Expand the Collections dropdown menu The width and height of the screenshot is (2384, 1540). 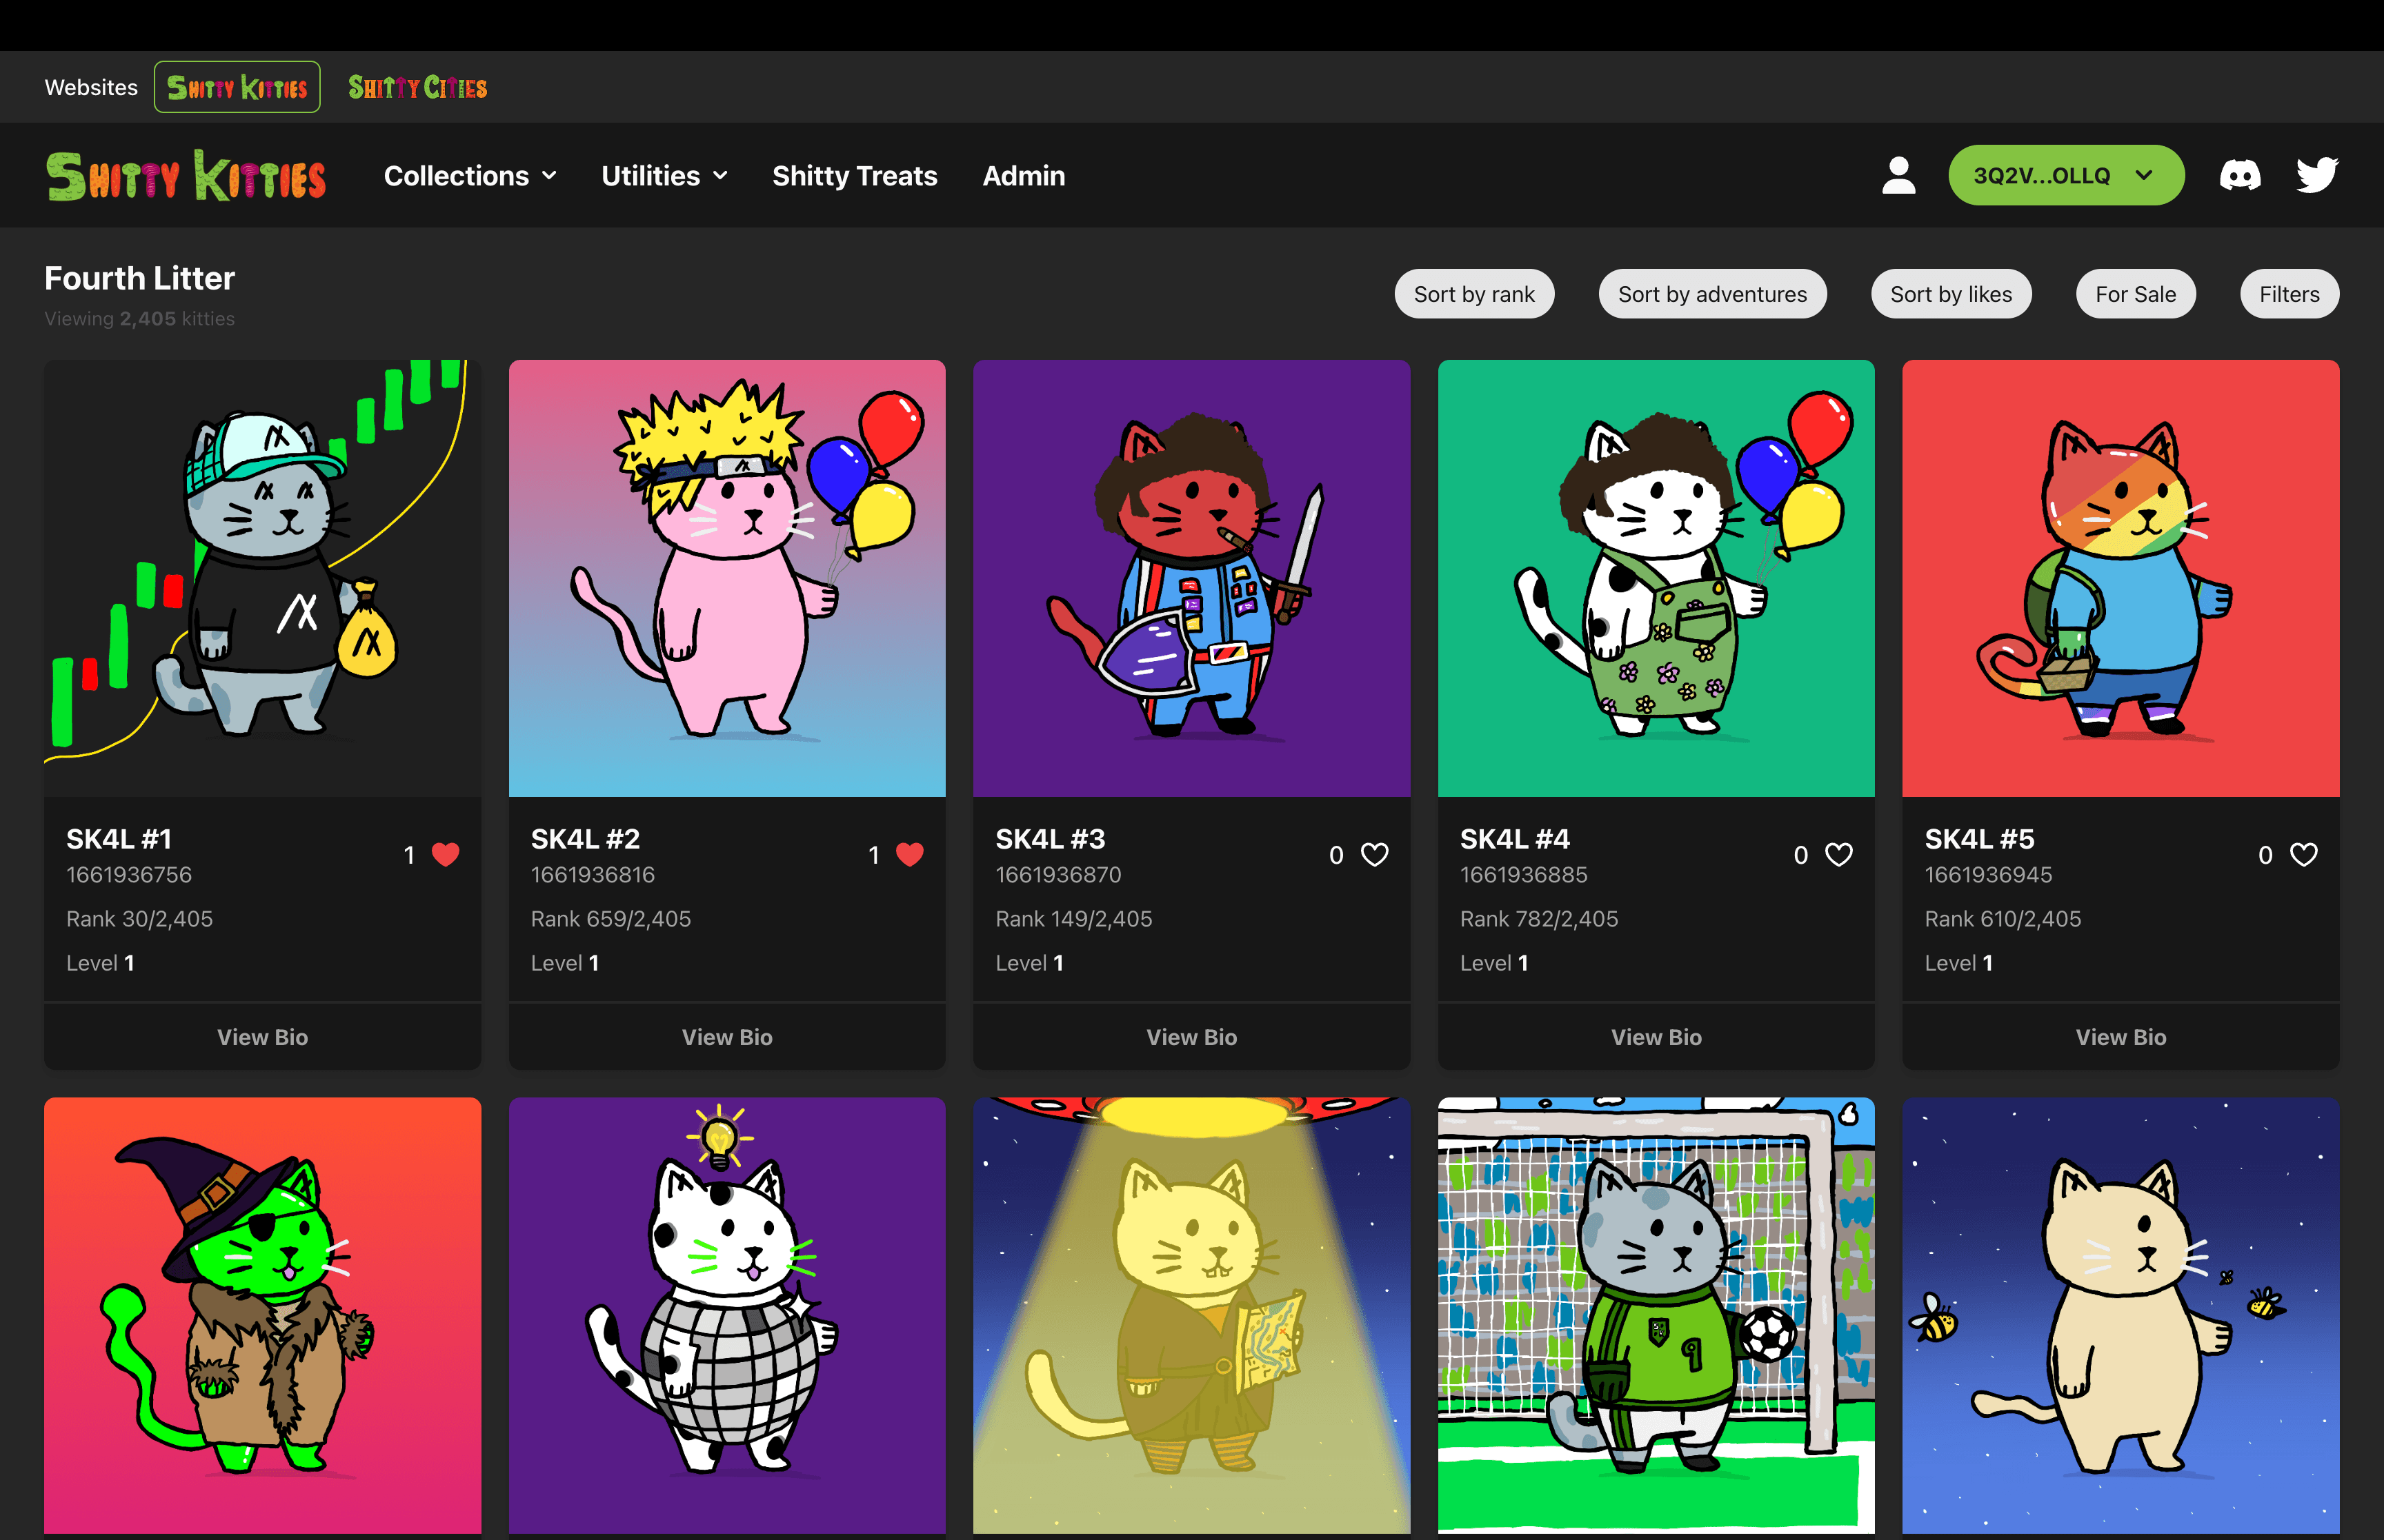pyautogui.click(x=470, y=176)
